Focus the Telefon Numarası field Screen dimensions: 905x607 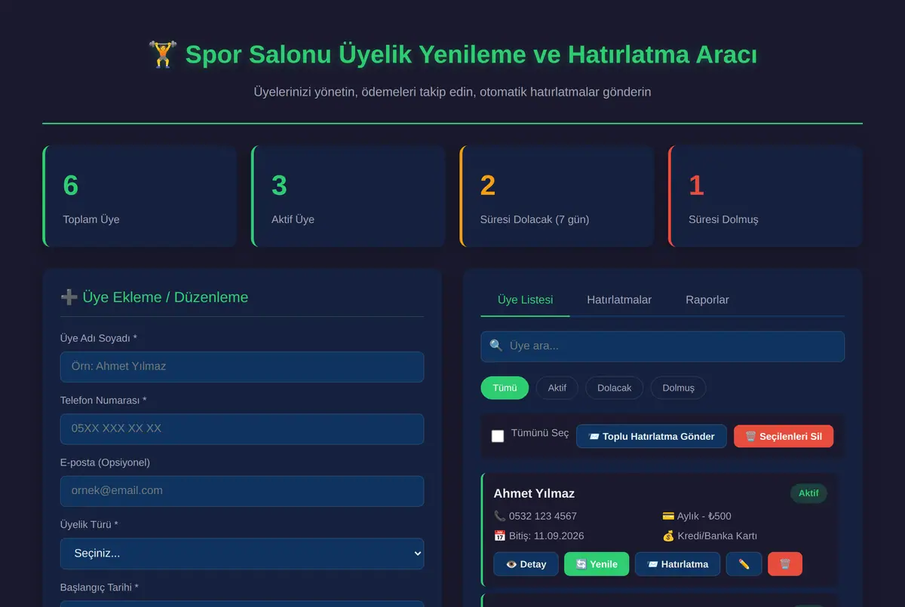click(242, 429)
